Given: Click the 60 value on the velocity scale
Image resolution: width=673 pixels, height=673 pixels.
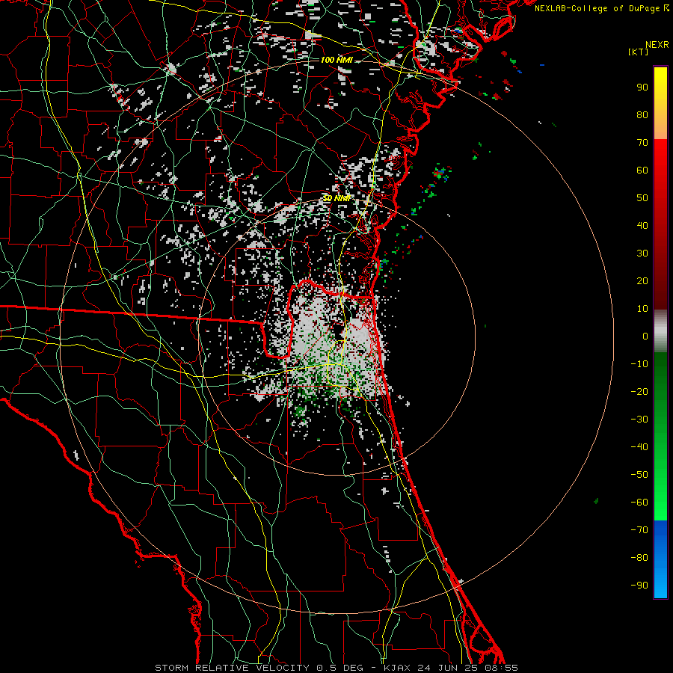Looking at the screenshot, I should [642, 170].
